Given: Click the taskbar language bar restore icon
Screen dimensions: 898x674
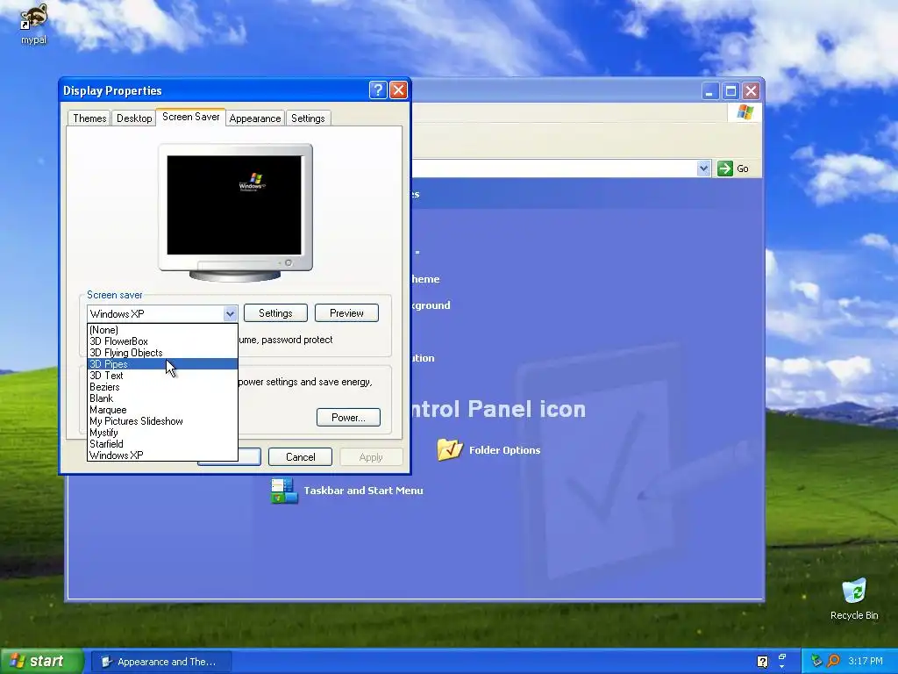Looking at the screenshot, I should tap(781, 656).
